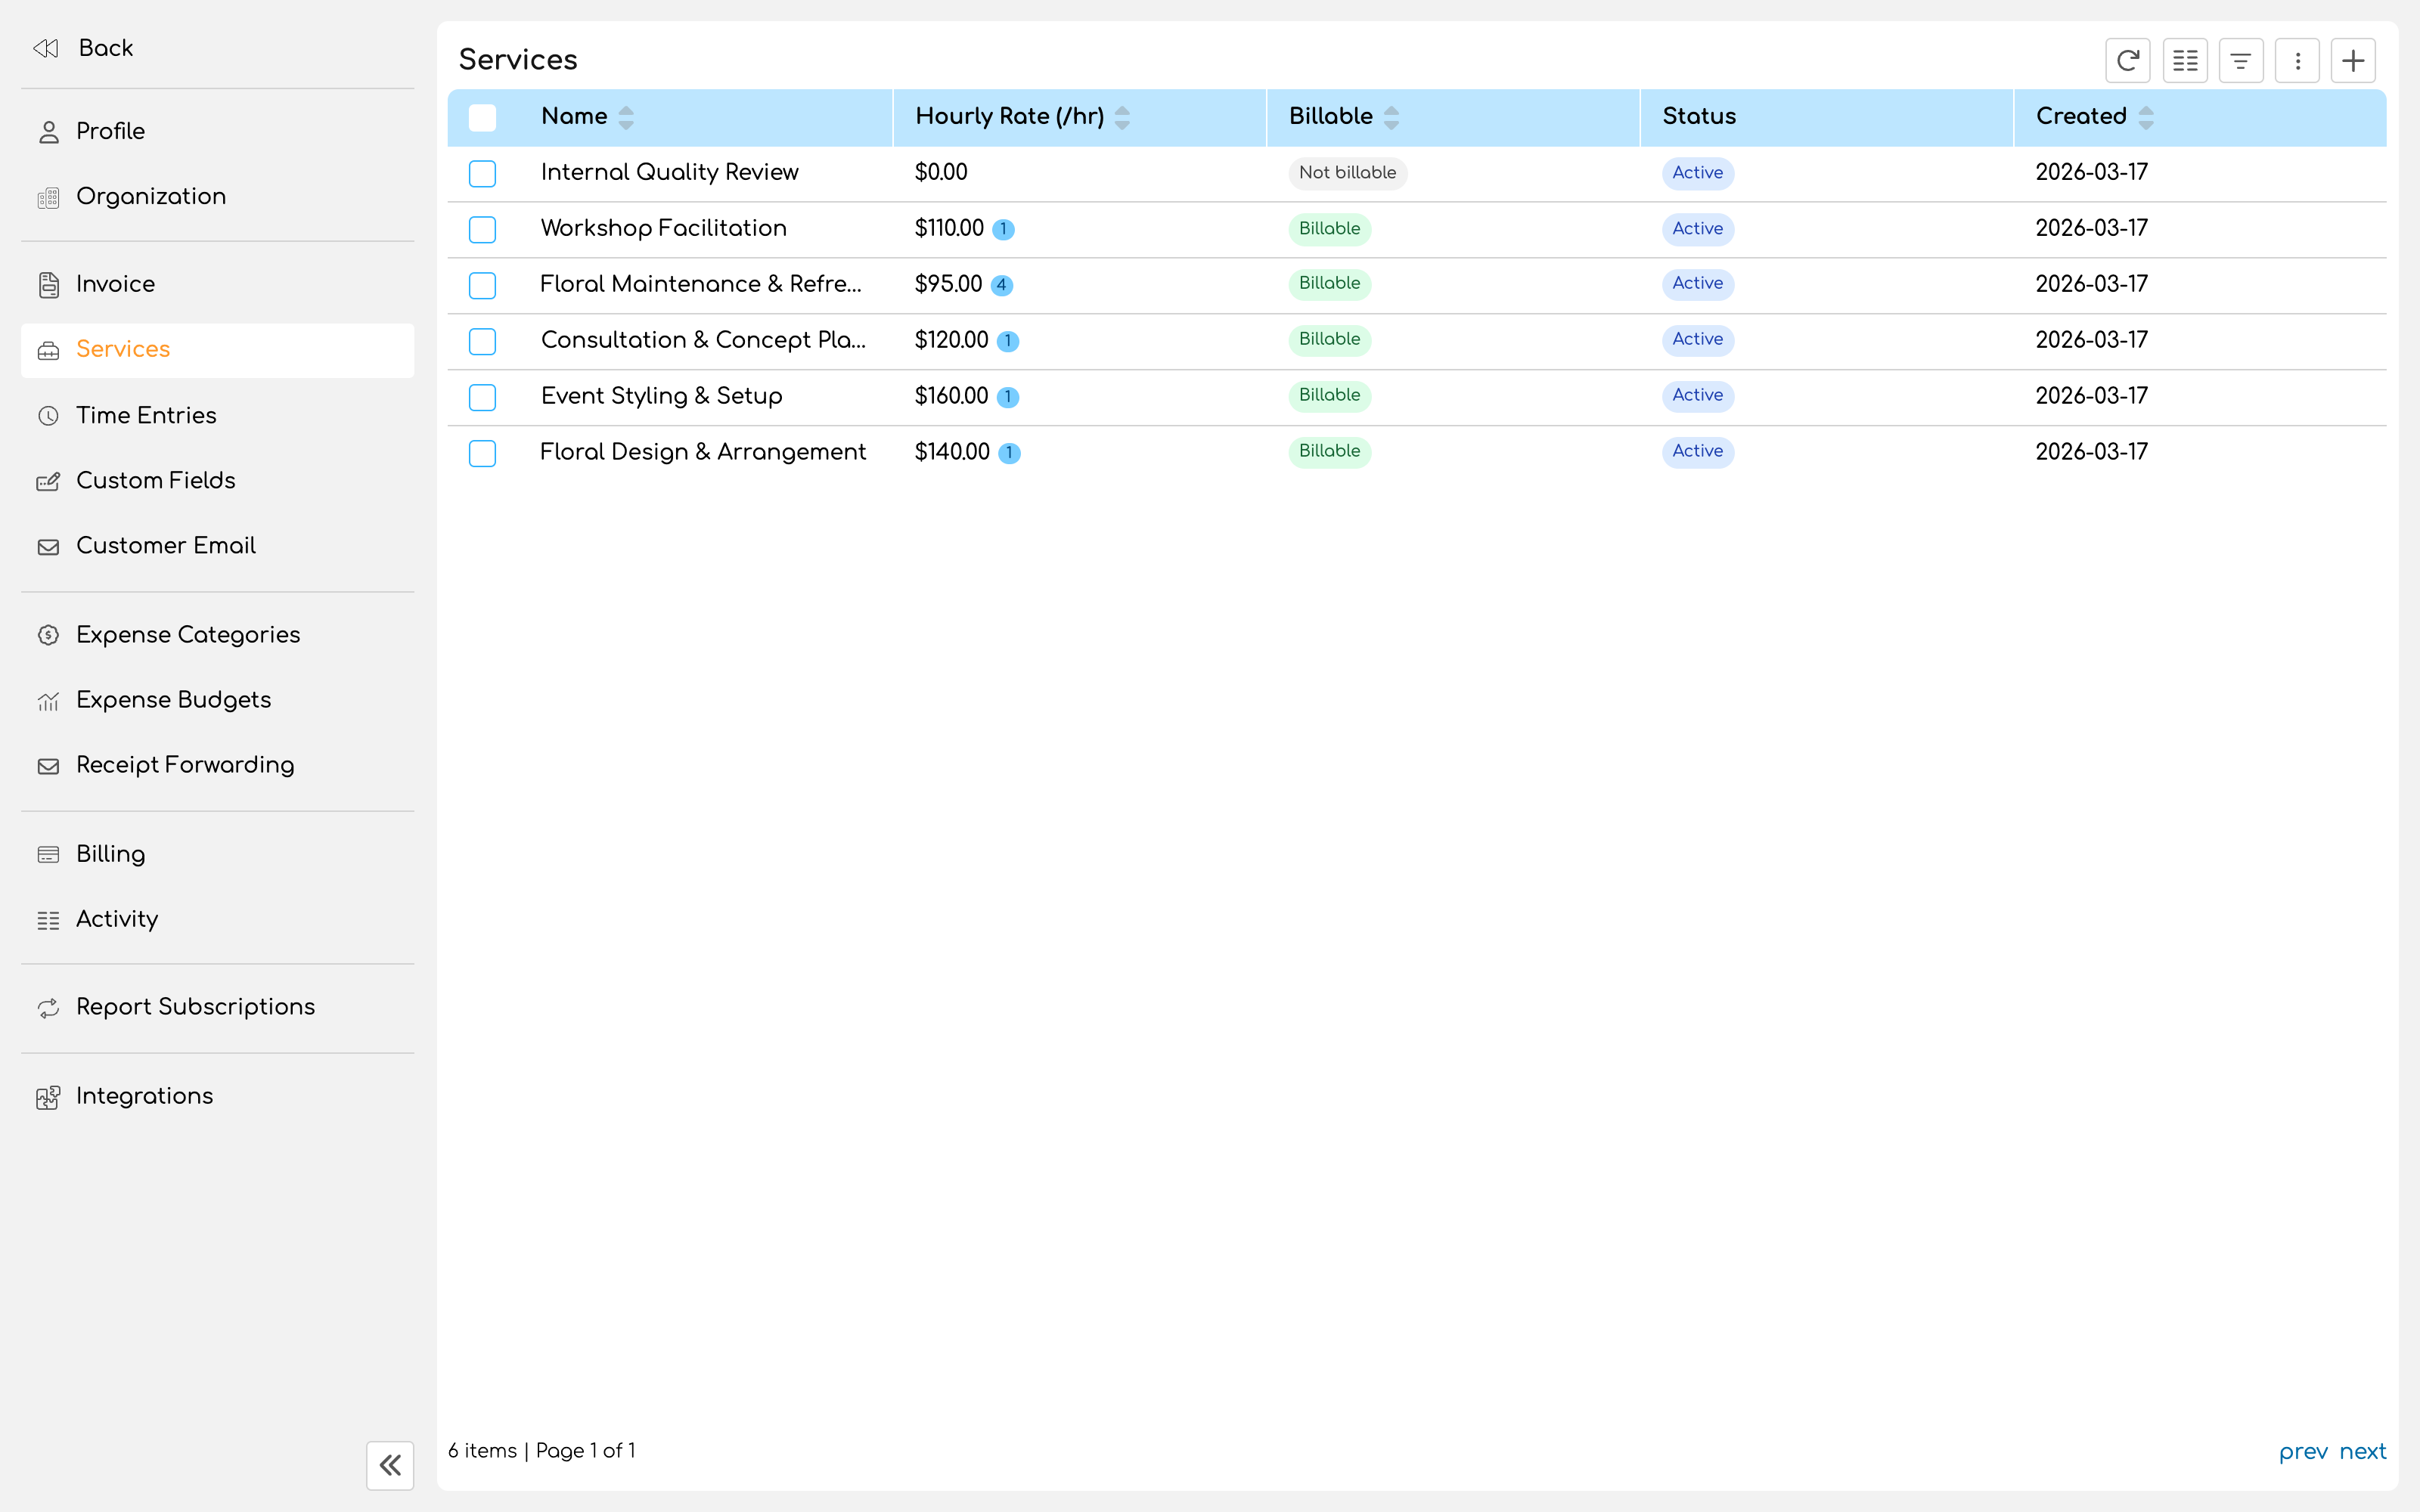Click the Customer Email envelope icon
The width and height of the screenshot is (2420, 1512).
click(48, 546)
